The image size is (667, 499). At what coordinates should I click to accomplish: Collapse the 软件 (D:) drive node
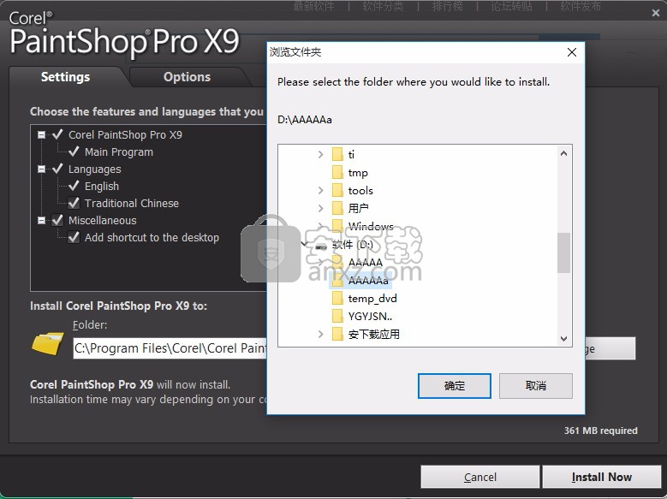304,244
